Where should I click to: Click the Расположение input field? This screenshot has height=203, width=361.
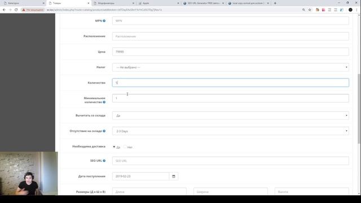coord(231,36)
